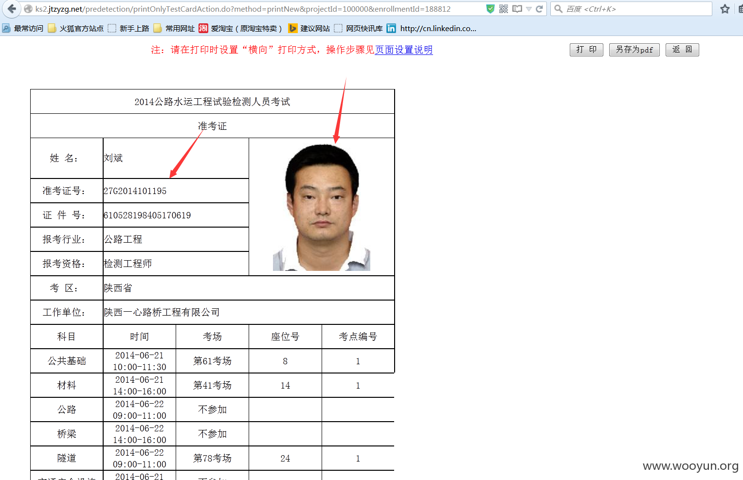Click the 桥梁 subject cell
Image resolution: width=743 pixels, height=480 pixels.
point(67,434)
